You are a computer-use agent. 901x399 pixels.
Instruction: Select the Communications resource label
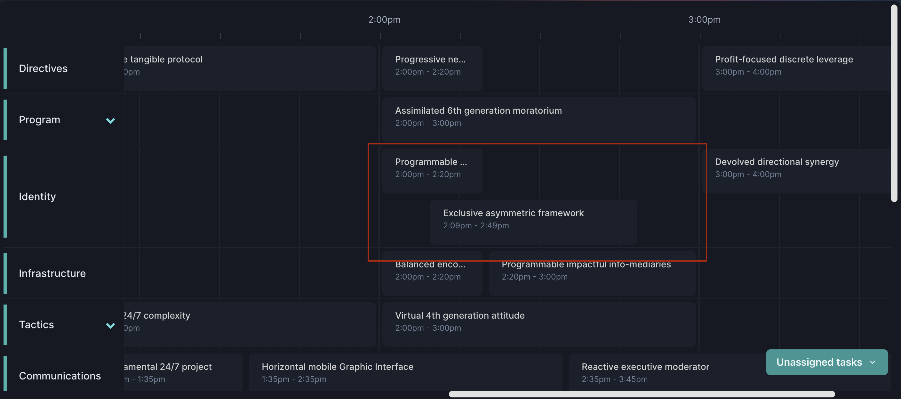[60, 376]
